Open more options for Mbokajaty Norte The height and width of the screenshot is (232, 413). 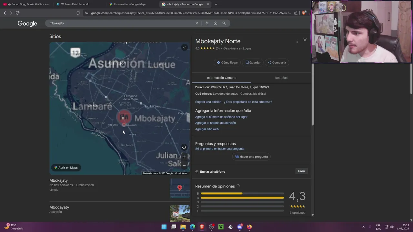point(297,41)
